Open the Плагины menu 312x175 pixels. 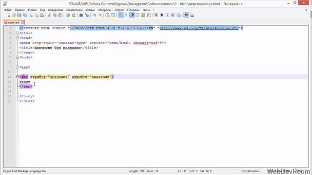click(133, 10)
